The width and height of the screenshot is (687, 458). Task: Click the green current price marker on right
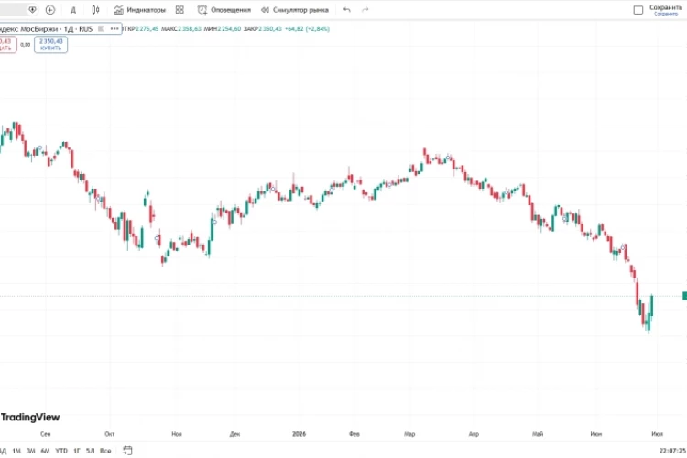click(x=685, y=296)
